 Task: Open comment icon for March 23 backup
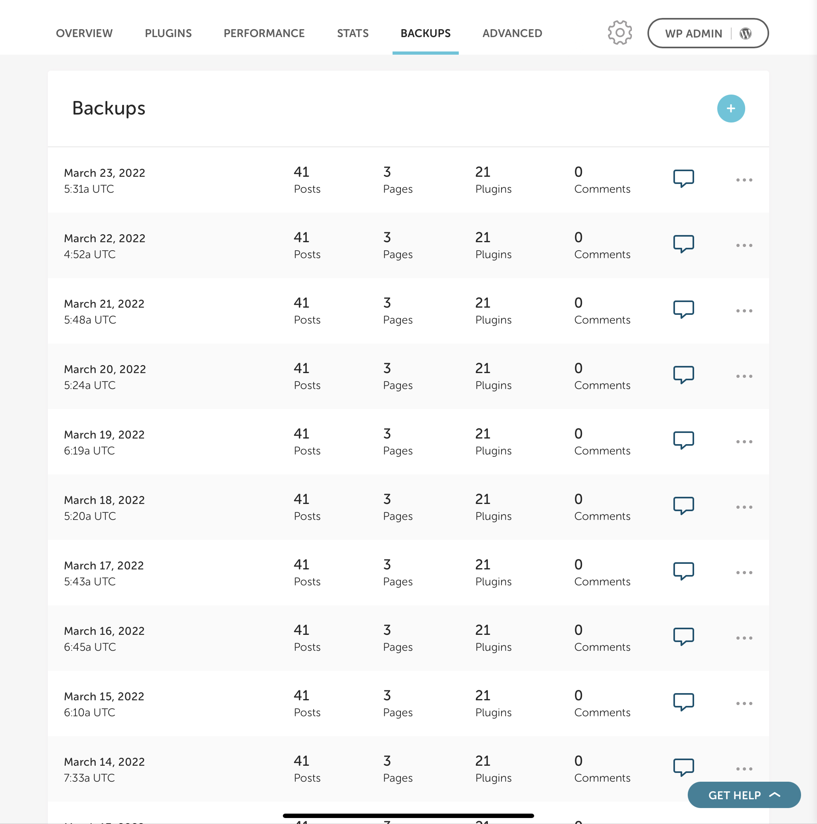[683, 179]
